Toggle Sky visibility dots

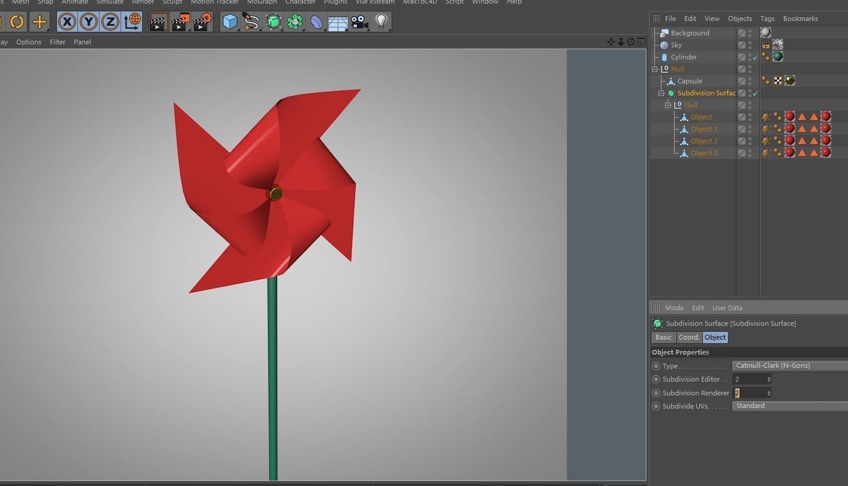[750, 45]
